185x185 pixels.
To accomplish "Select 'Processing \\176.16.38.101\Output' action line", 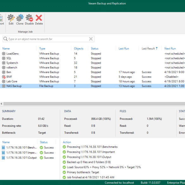I will tap(89, 157).
